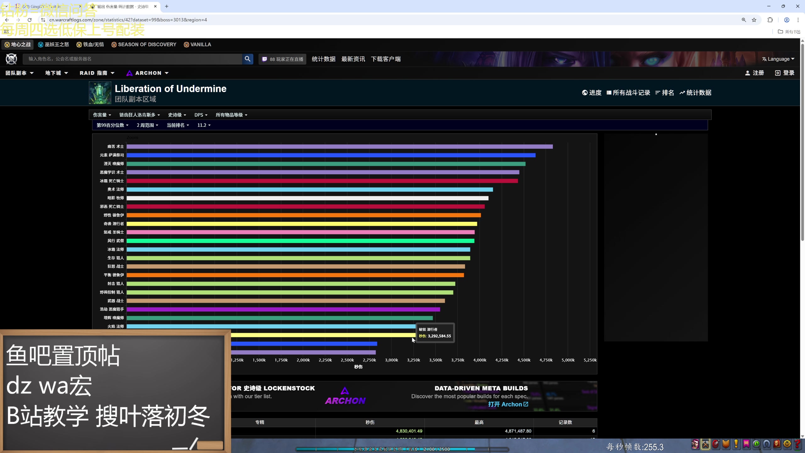Open WoW guild banner micro-button
Image resolution: width=805 pixels, height=453 pixels.
tap(747, 444)
